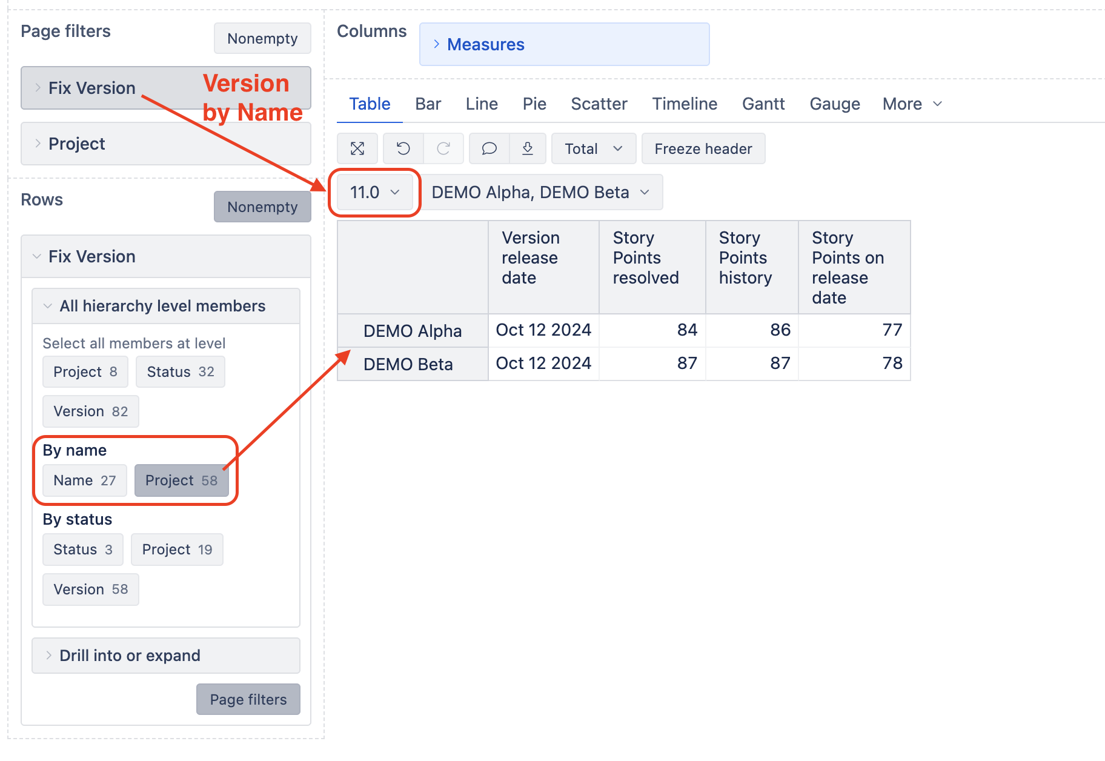This screenshot has height=761, width=1105.
Task: Toggle the Page filters Nonempty button
Action: pos(262,38)
